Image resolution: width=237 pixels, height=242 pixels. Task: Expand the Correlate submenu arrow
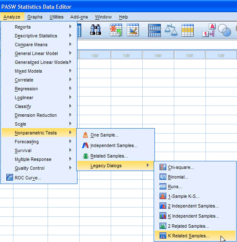(70, 80)
